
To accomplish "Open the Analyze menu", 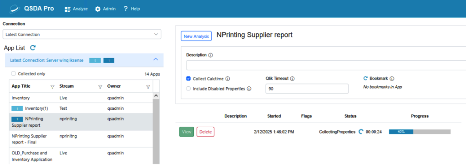I will pyautogui.click(x=76, y=9).
